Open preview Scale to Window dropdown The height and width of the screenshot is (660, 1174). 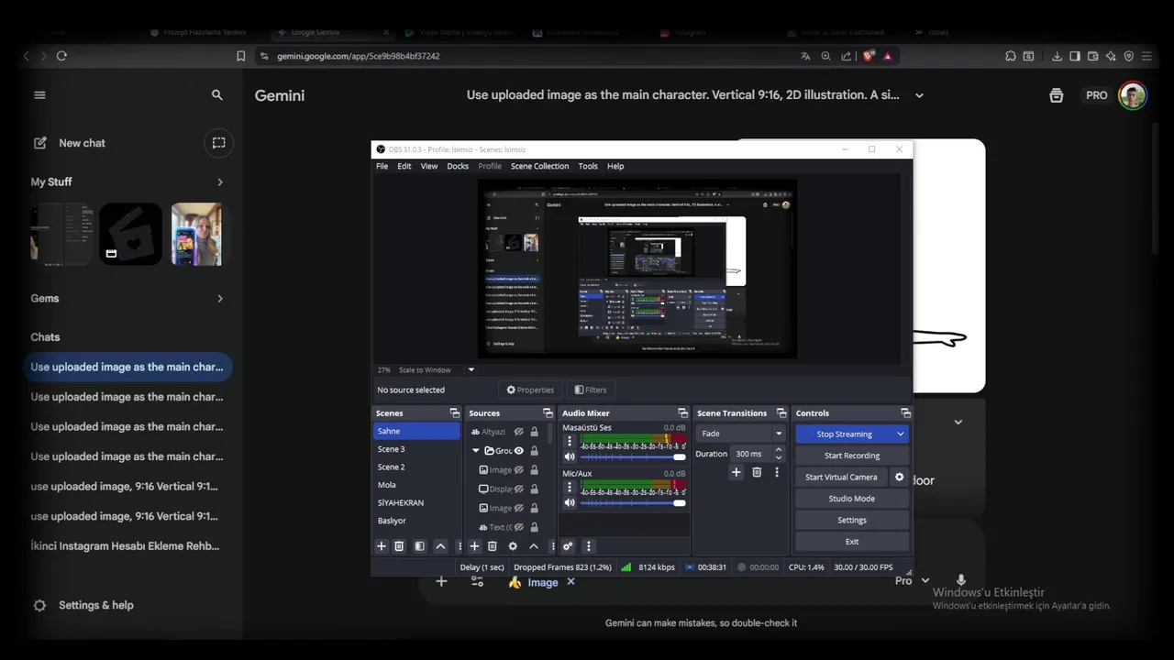[x=471, y=370]
